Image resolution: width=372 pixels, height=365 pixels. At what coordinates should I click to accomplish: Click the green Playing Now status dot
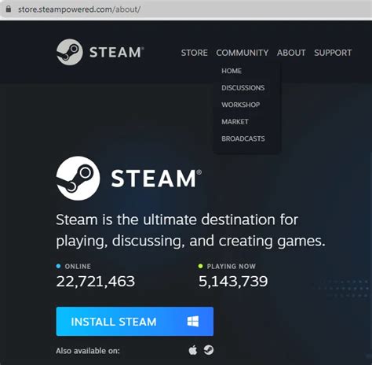200,266
